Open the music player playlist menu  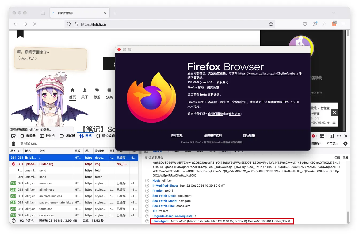pos(334,123)
